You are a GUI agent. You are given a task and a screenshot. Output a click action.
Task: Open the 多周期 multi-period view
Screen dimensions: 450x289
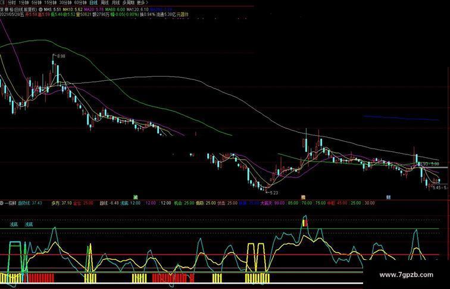129,2
